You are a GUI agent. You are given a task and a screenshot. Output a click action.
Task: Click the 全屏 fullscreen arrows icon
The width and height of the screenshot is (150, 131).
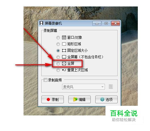click(x=64, y=63)
